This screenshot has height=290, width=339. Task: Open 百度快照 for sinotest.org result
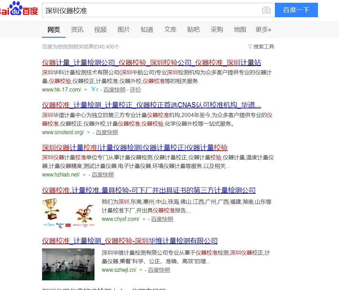click(107, 132)
